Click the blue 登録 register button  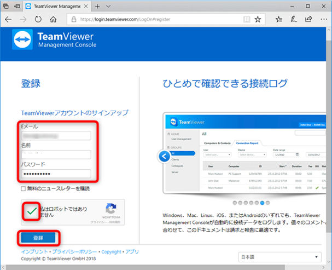pos(38,238)
